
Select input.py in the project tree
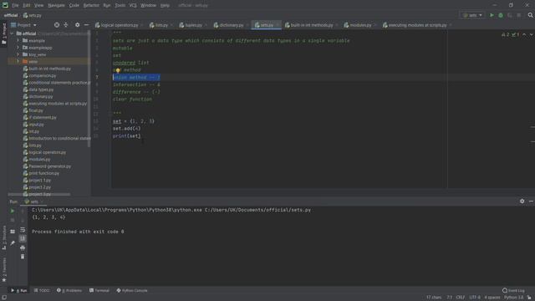click(x=36, y=125)
